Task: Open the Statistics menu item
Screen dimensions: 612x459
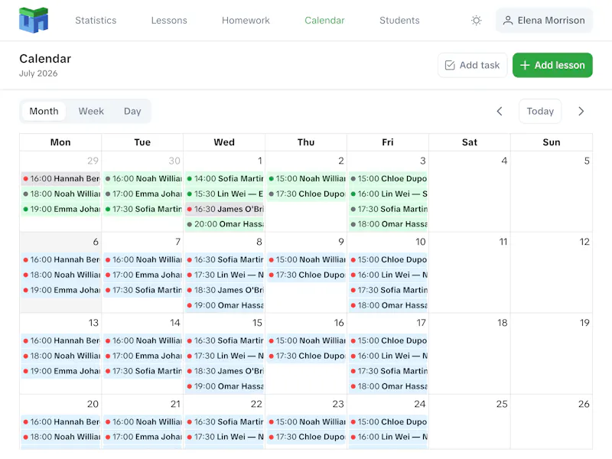Action: tap(96, 21)
